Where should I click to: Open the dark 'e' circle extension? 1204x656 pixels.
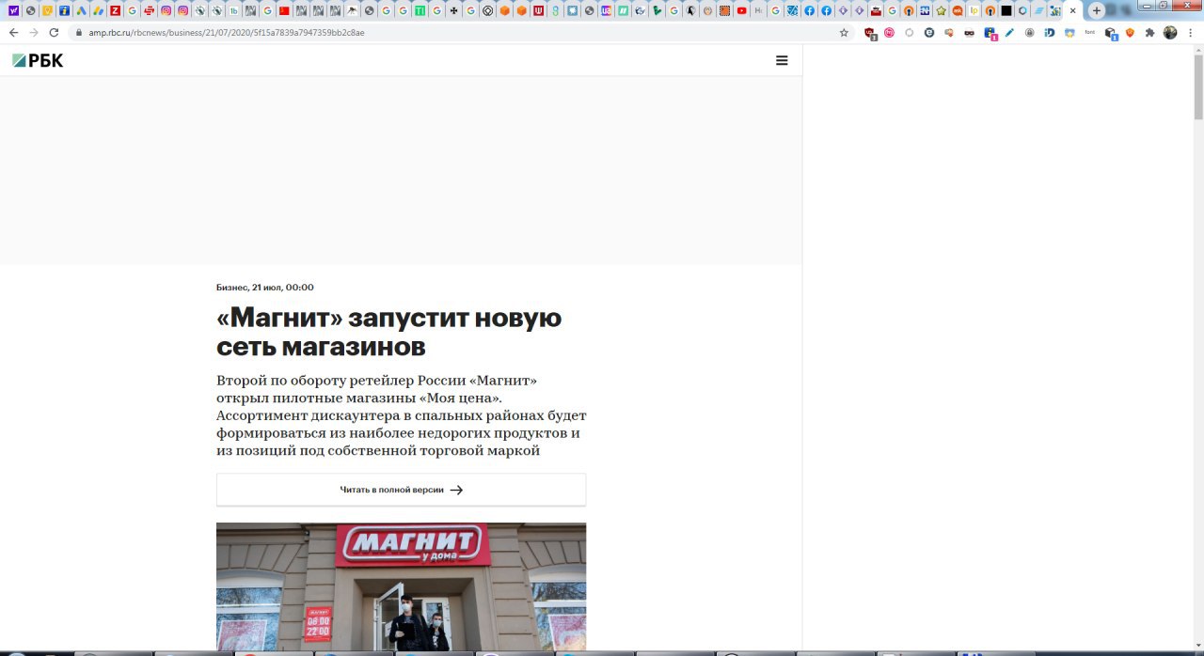tap(929, 32)
